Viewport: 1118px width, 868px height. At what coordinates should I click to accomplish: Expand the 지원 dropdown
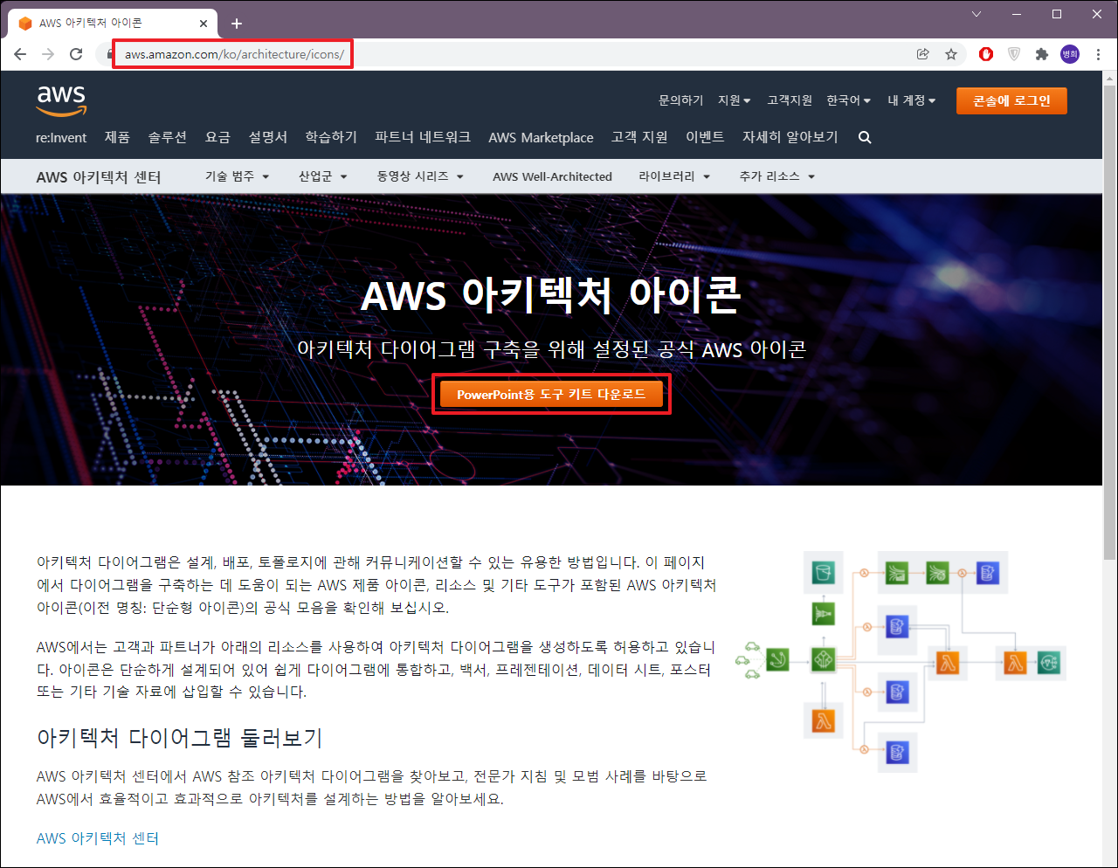coord(734,100)
